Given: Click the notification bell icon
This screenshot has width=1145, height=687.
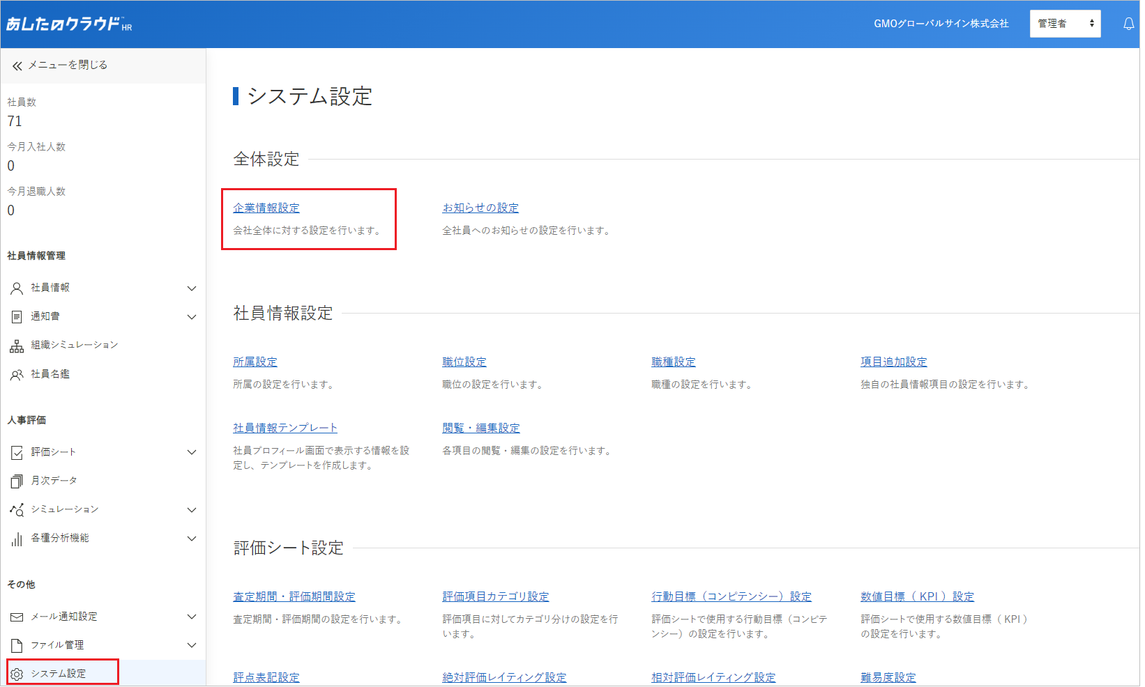Looking at the screenshot, I should [1128, 24].
